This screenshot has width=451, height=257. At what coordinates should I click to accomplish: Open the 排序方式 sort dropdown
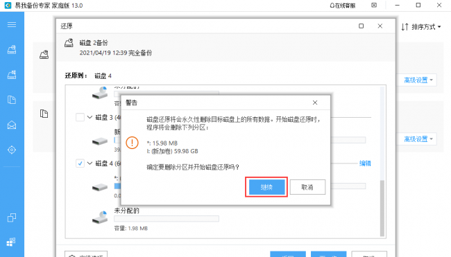[x=421, y=27]
